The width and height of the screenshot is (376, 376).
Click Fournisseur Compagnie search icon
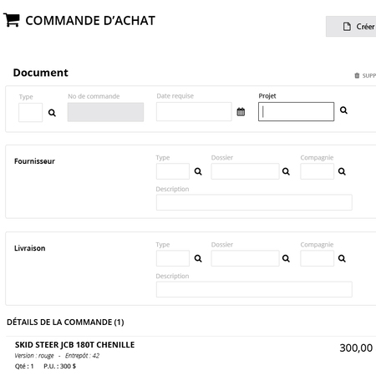tap(342, 171)
